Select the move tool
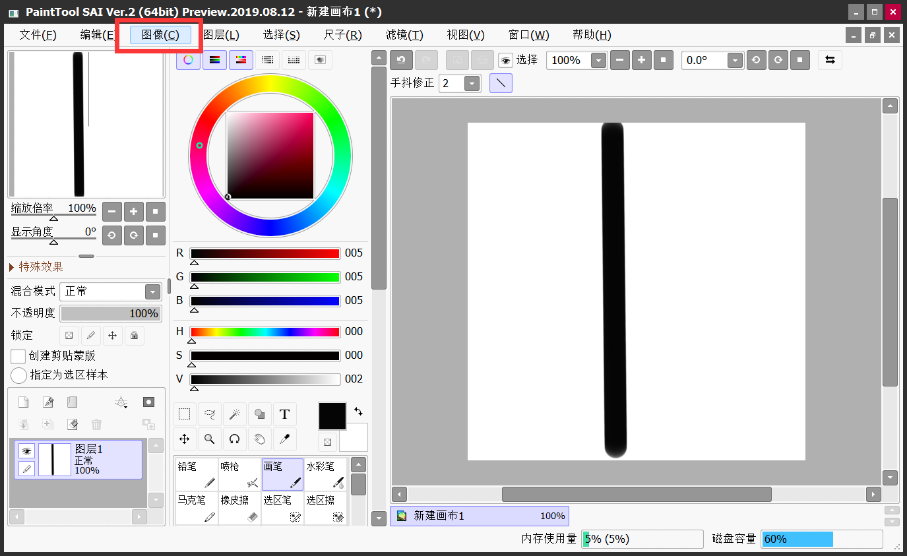 185,439
